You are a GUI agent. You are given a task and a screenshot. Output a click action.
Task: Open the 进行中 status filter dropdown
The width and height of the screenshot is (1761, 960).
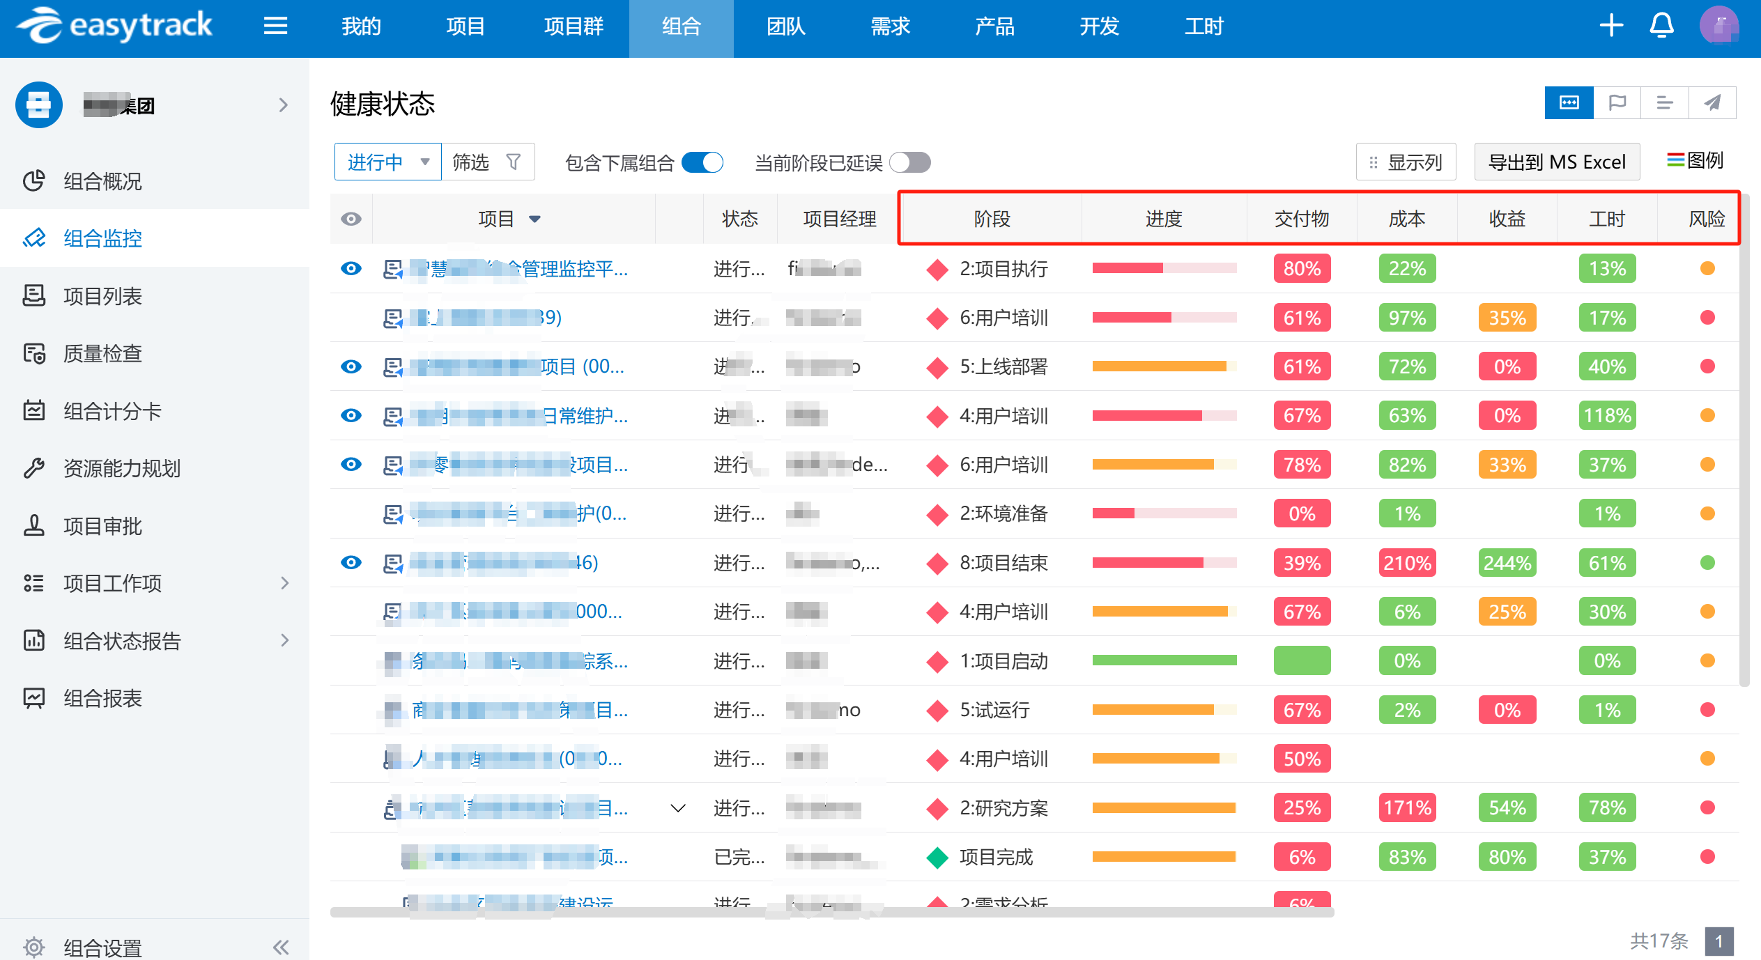click(x=387, y=161)
